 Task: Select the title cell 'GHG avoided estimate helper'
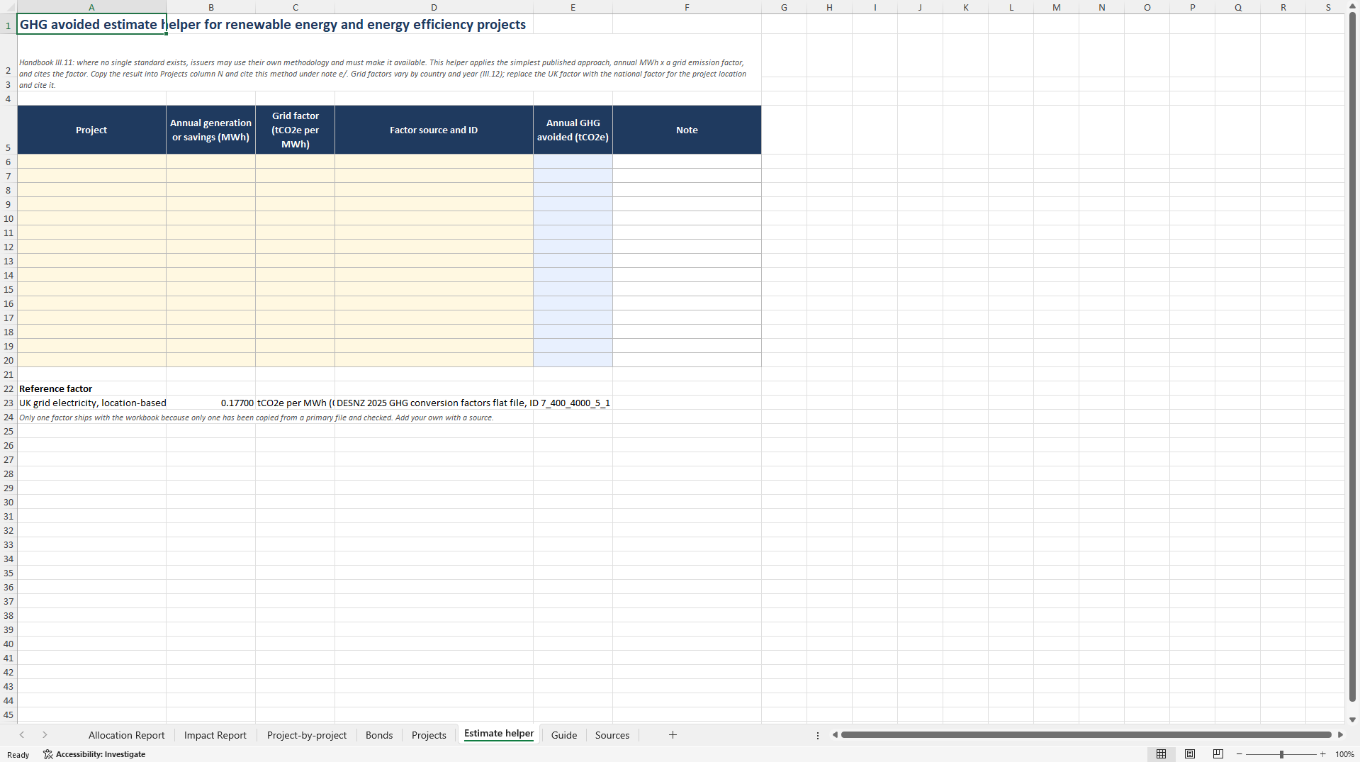pos(91,24)
